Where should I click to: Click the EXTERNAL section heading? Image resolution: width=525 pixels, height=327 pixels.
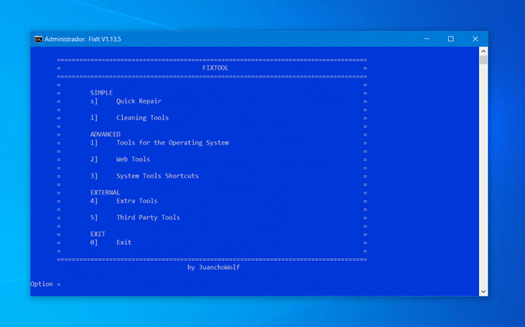pyautogui.click(x=105, y=192)
